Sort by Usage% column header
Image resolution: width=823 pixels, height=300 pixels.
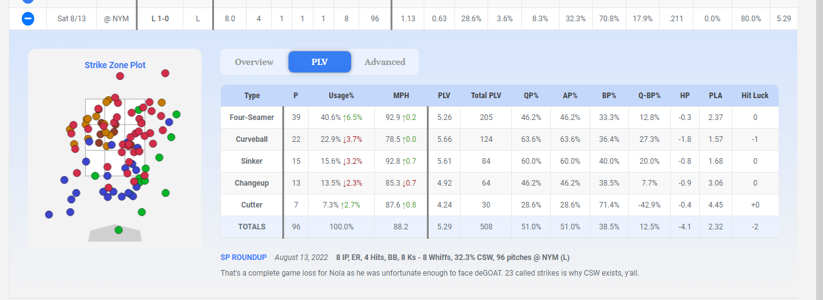pyautogui.click(x=341, y=96)
